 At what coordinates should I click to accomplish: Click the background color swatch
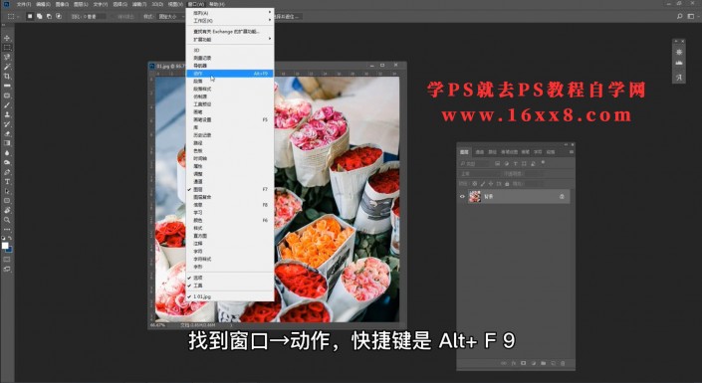(9, 250)
